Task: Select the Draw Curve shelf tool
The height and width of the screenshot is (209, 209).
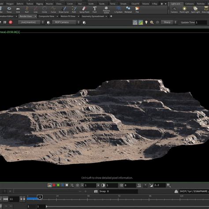Action: click(63, 10)
